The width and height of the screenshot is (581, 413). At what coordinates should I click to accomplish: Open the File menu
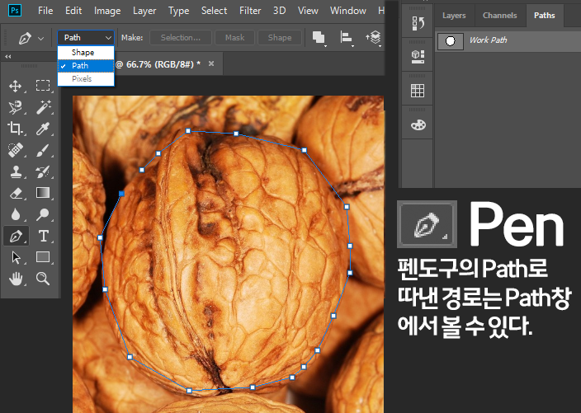pos(45,11)
